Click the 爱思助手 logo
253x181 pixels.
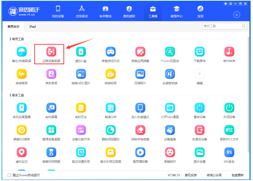click(x=24, y=11)
